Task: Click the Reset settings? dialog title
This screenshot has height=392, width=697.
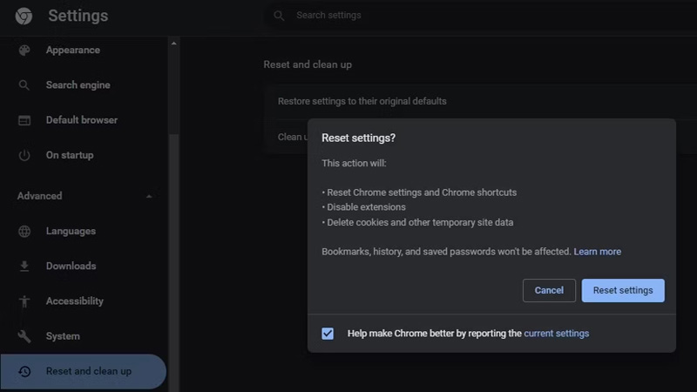Action: pos(358,139)
